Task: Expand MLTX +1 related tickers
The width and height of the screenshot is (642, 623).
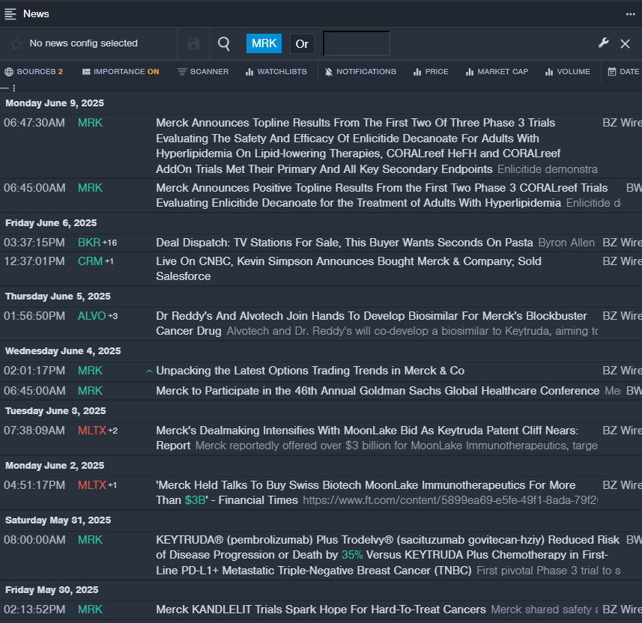Action: 112,485
